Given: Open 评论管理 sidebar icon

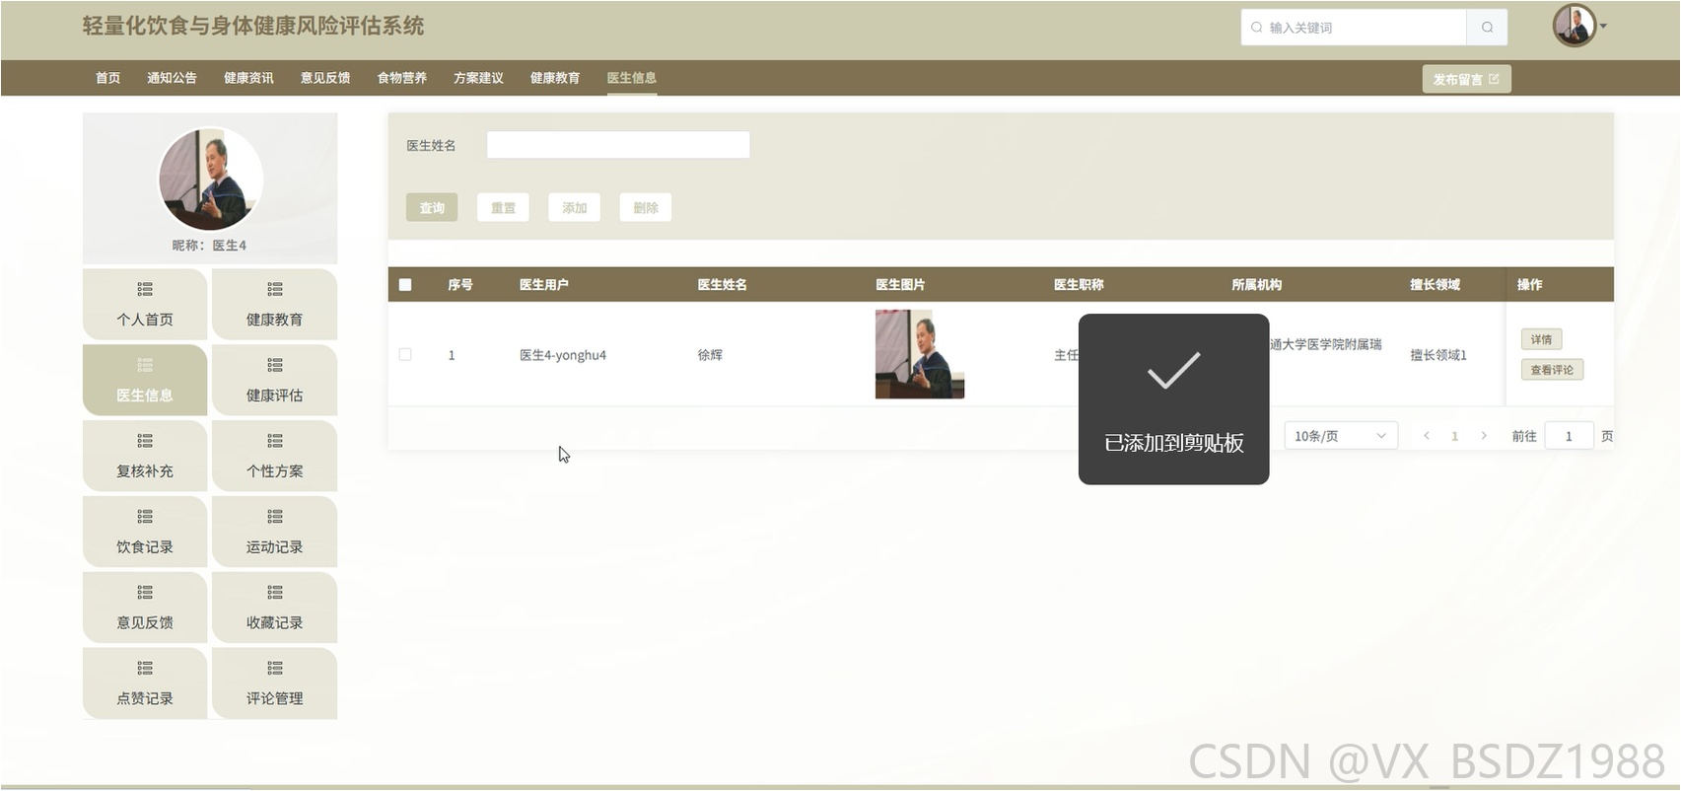Looking at the screenshot, I should click(274, 668).
